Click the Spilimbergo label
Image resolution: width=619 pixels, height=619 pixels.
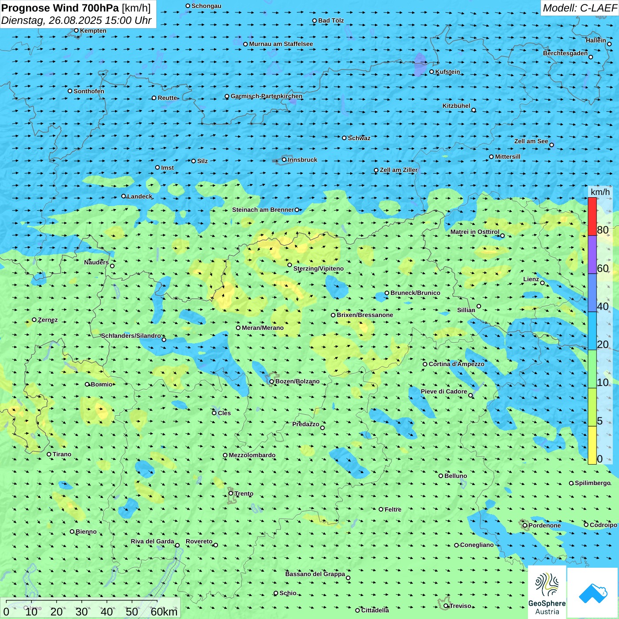(x=592, y=483)
